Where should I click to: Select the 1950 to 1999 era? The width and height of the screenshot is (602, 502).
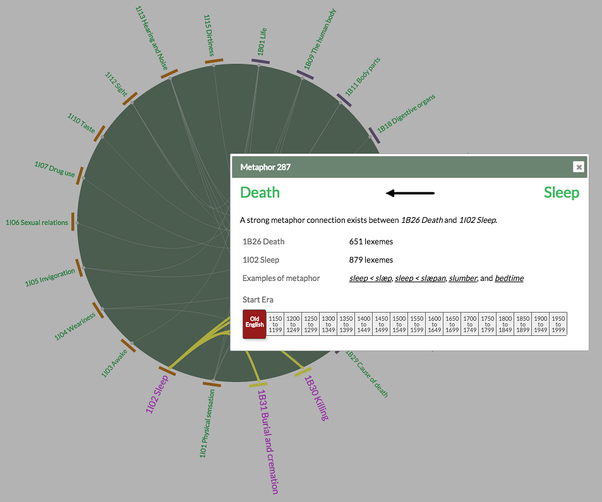[x=558, y=324]
